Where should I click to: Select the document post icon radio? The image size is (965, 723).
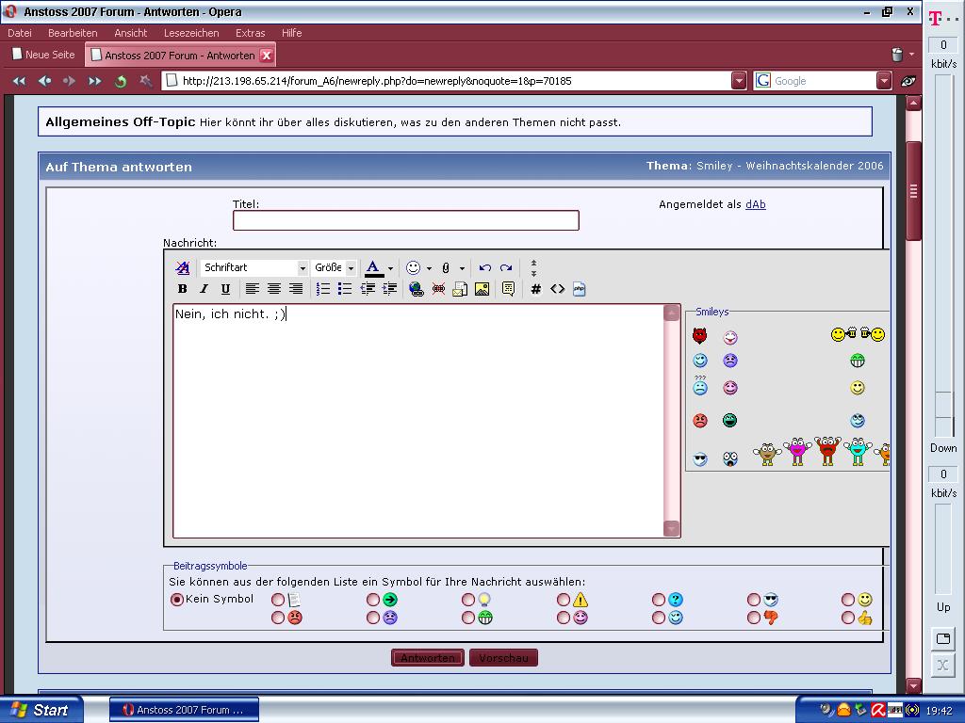278,600
